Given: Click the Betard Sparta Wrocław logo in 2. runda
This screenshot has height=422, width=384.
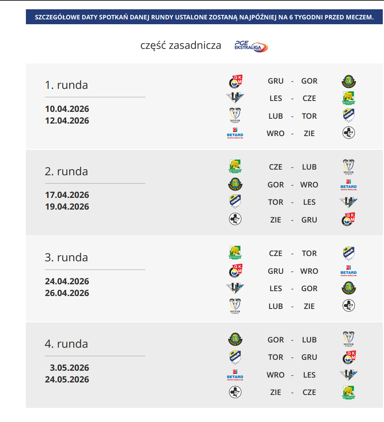Looking at the screenshot, I should tap(348, 185).
